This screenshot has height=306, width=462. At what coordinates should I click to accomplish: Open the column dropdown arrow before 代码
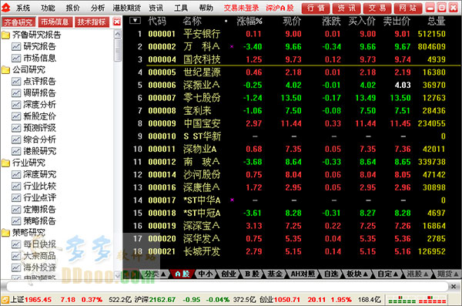[135, 21]
